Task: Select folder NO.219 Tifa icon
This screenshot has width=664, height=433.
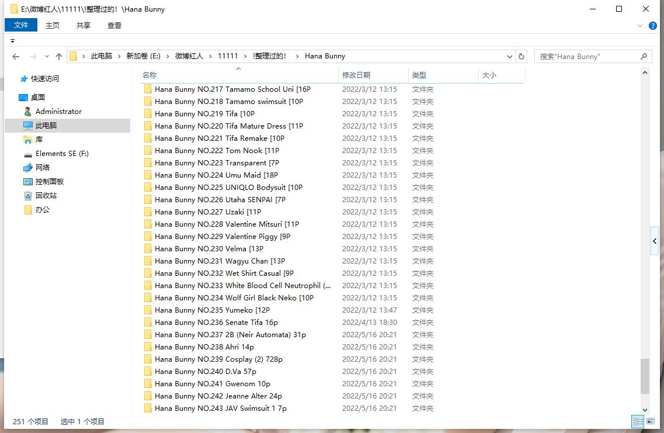Action: click(148, 113)
